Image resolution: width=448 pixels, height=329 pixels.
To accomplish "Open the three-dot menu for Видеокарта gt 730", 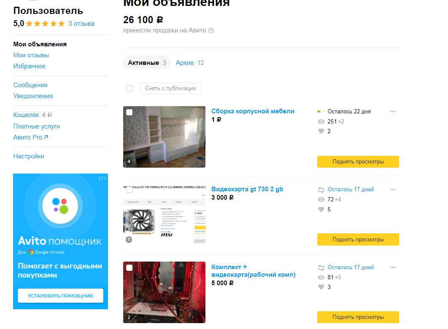I will coord(393,190).
